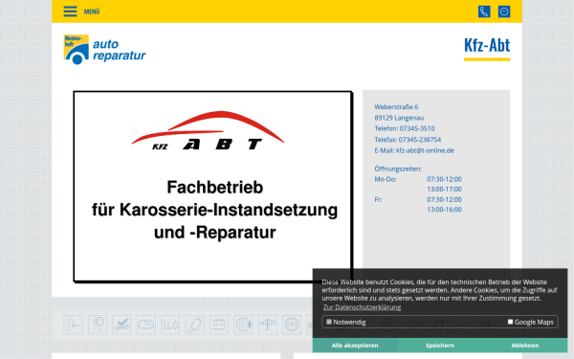Click email kfz-abt@t-online.de link
Image resolution: width=574 pixels, height=359 pixels.
click(x=425, y=150)
